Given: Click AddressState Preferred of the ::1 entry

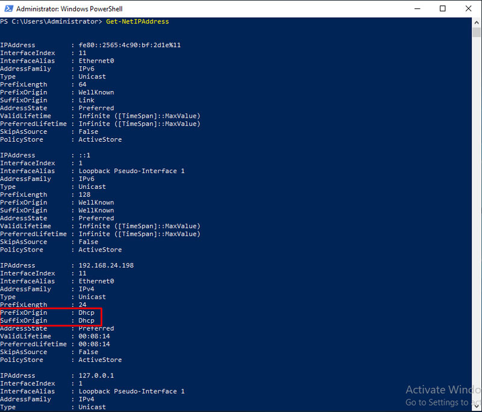Looking at the screenshot, I should coord(96,218).
